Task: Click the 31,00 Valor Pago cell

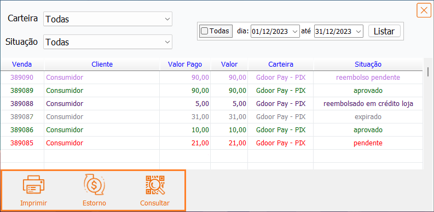Action: [185, 116]
